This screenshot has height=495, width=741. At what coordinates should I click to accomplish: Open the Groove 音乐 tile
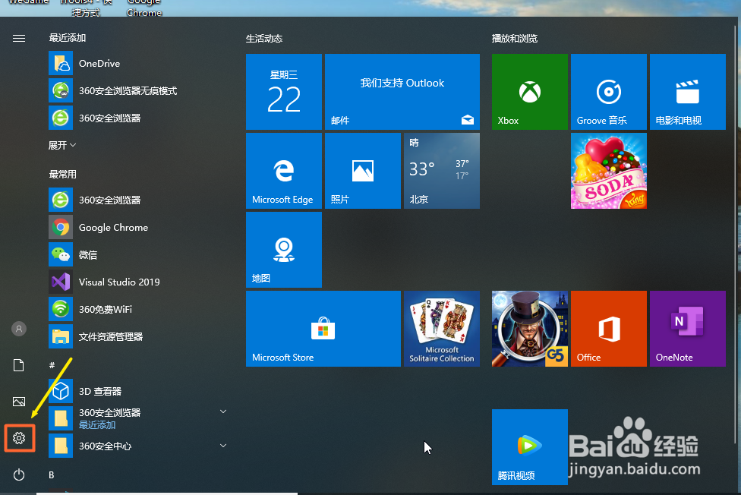(609, 92)
